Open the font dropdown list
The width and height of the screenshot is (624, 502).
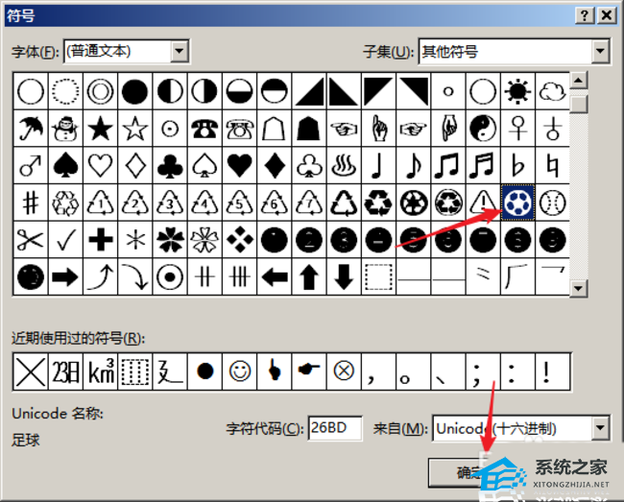coord(180,51)
